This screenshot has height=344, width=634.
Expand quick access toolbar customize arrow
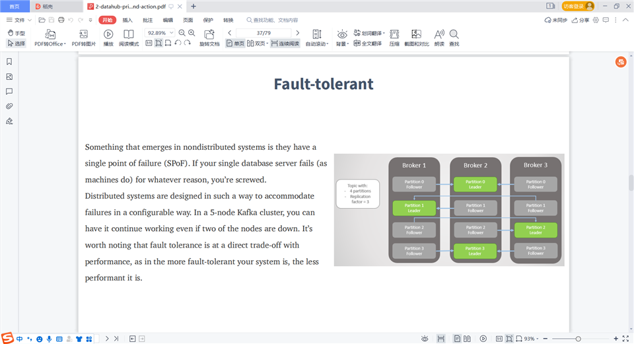coord(90,20)
